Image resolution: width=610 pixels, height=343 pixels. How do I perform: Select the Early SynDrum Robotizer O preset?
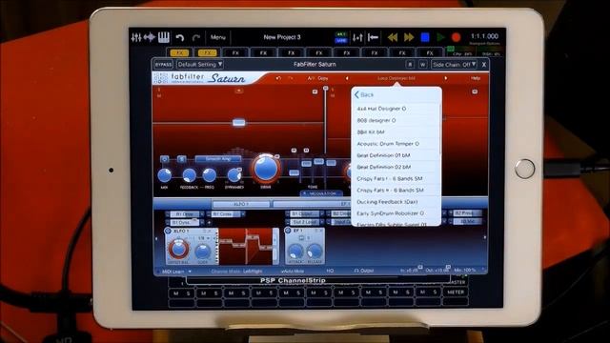pos(396,213)
